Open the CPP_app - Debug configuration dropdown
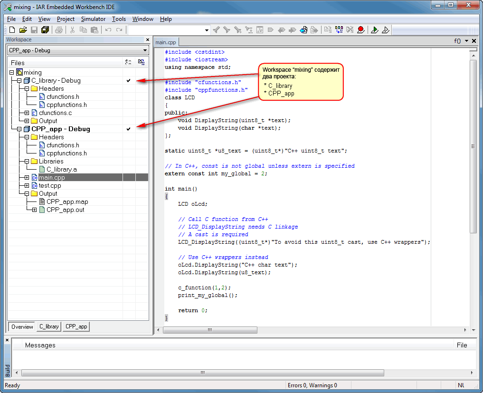483x393 pixels. coord(145,50)
